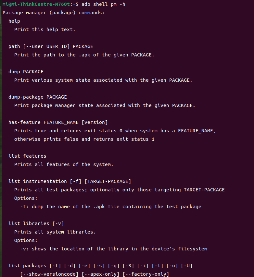Click the 'Prints all features of the system.' line

64,164
